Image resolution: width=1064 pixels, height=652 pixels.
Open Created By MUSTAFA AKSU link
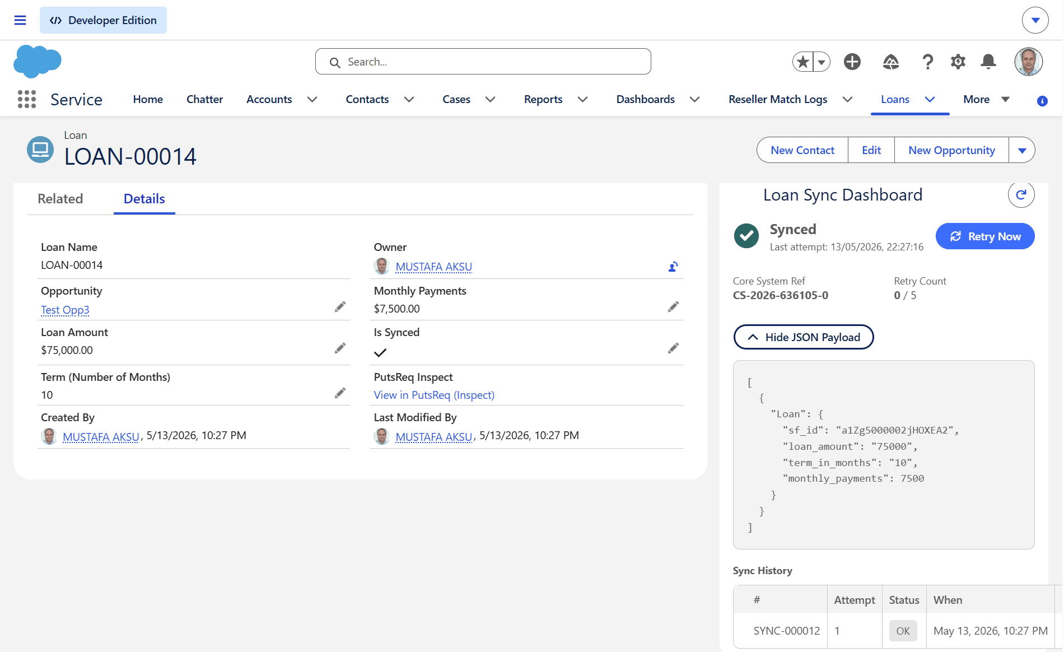pyautogui.click(x=101, y=437)
